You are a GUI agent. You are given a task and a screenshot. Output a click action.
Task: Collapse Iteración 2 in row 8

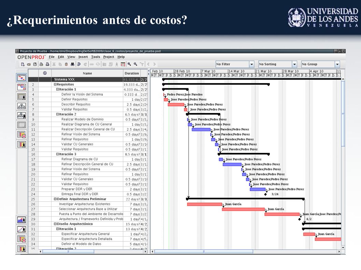[58, 114]
